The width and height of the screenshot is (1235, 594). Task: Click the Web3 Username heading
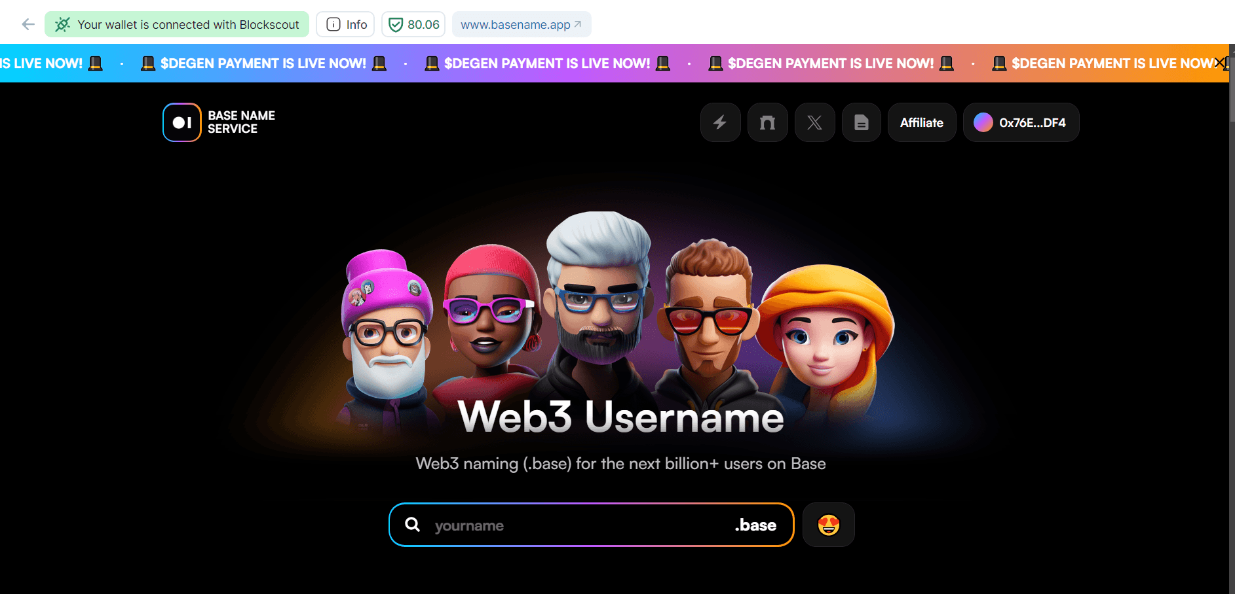pos(620,417)
